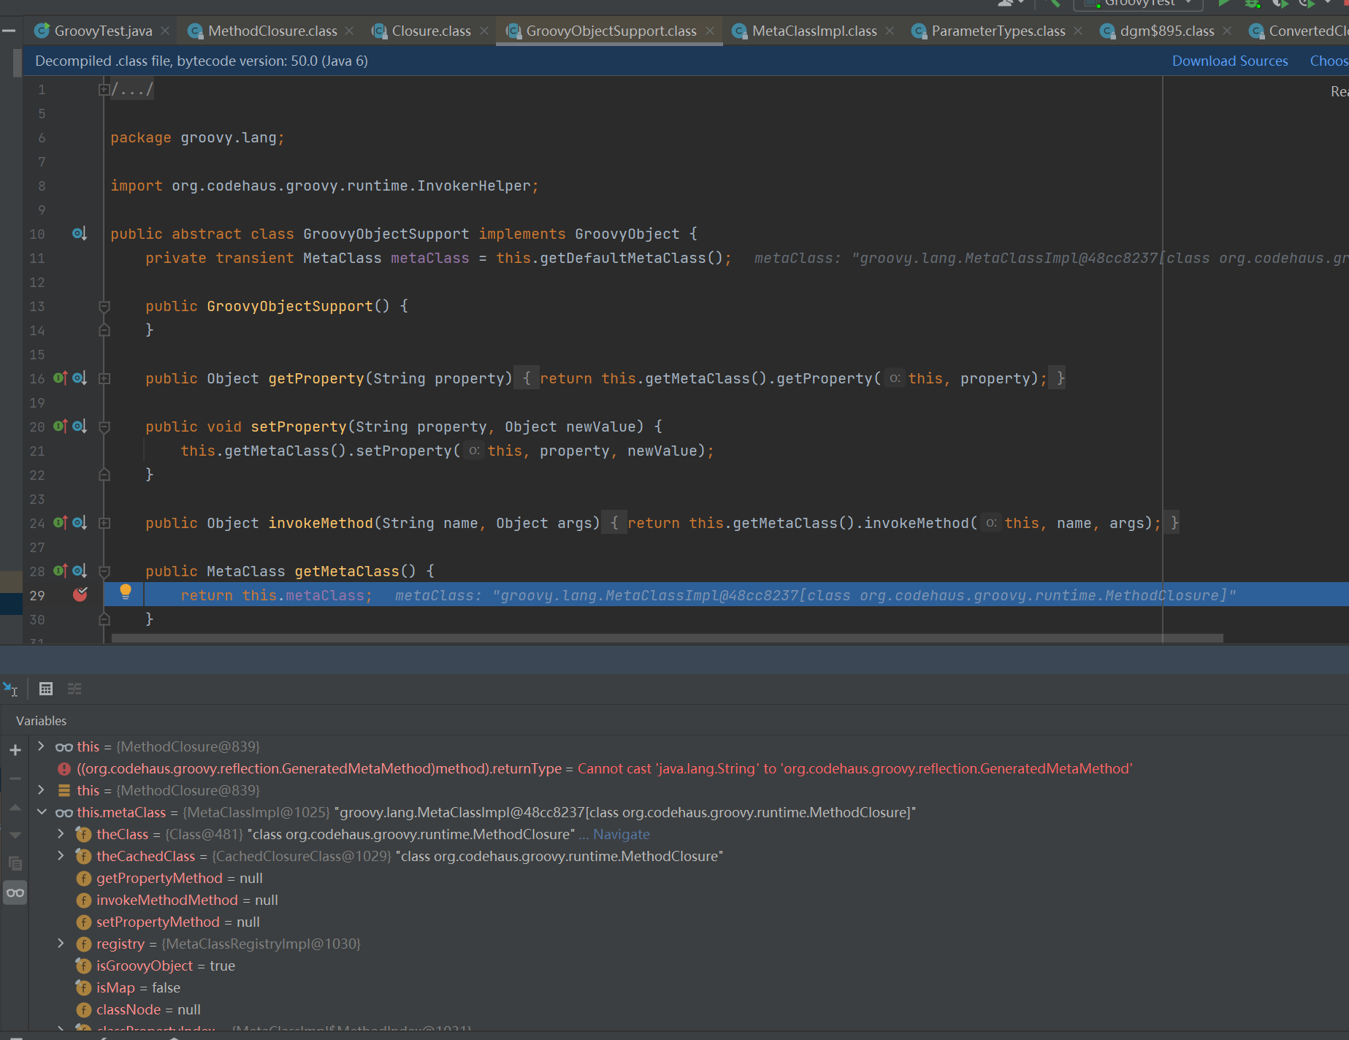1349x1040 pixels.
Task: Click the Navigate link beside theClass
Action: tap(621, 834)
